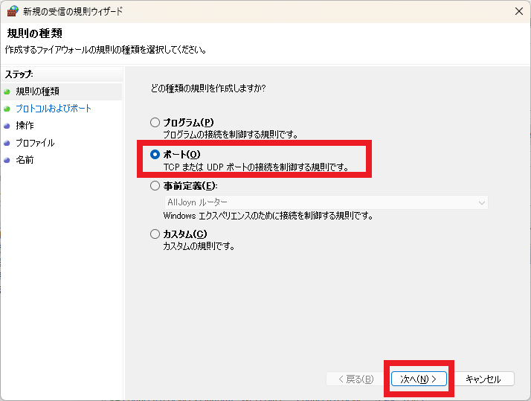Click green bullet beside プロトコルおよびポート
This screenshot has height=401, width=531.
coord(7,109)
